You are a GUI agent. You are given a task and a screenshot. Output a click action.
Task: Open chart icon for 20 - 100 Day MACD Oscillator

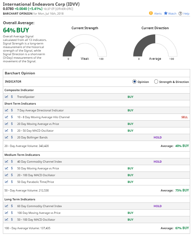(x=6, y=175)
